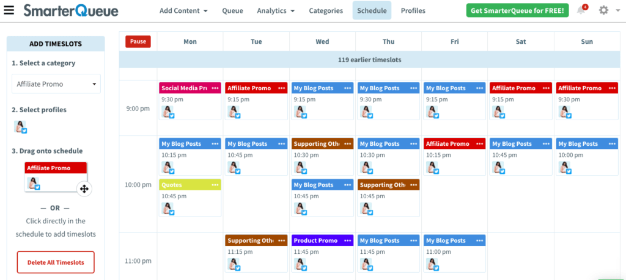Open three-dot menu on Wednesday Supporting Others 10:30 pm
Image resolution: width=626 pixels, height=280 pixels.
coord(348,144)
